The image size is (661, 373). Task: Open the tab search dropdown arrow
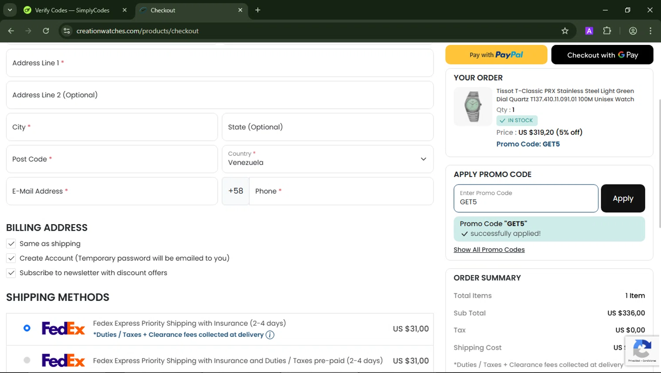coord(10,10)
